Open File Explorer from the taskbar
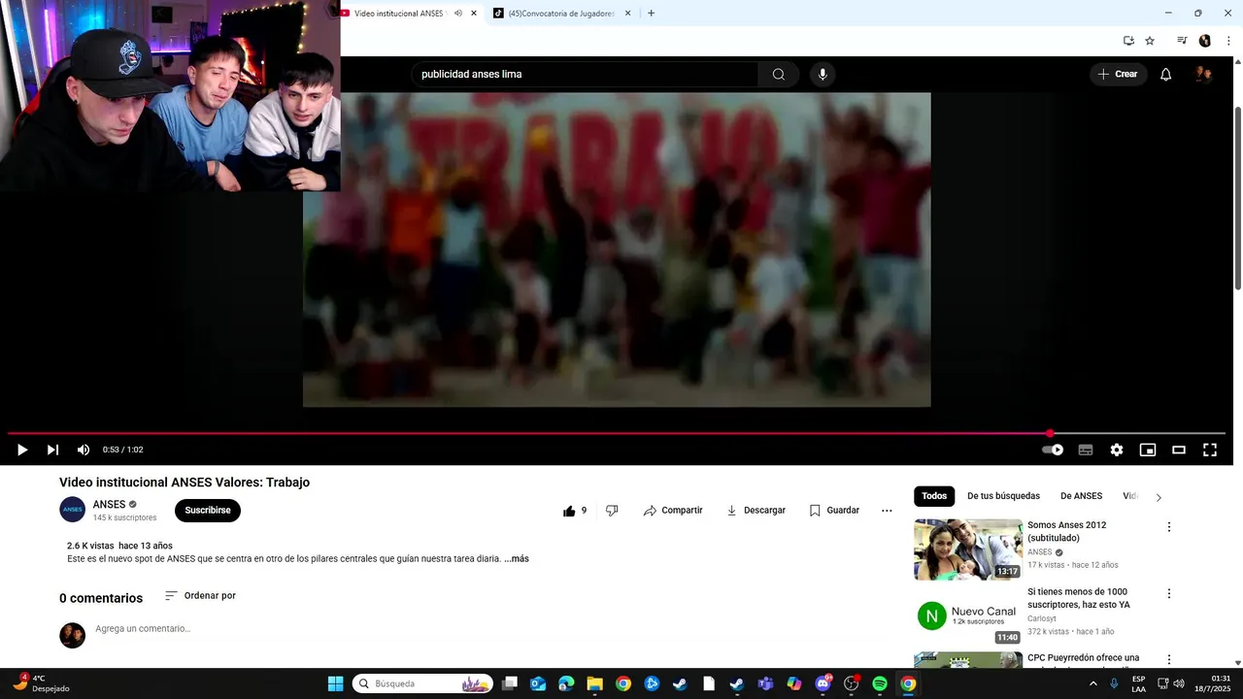Screen dimensions: 1243x699 click(594, 683)
